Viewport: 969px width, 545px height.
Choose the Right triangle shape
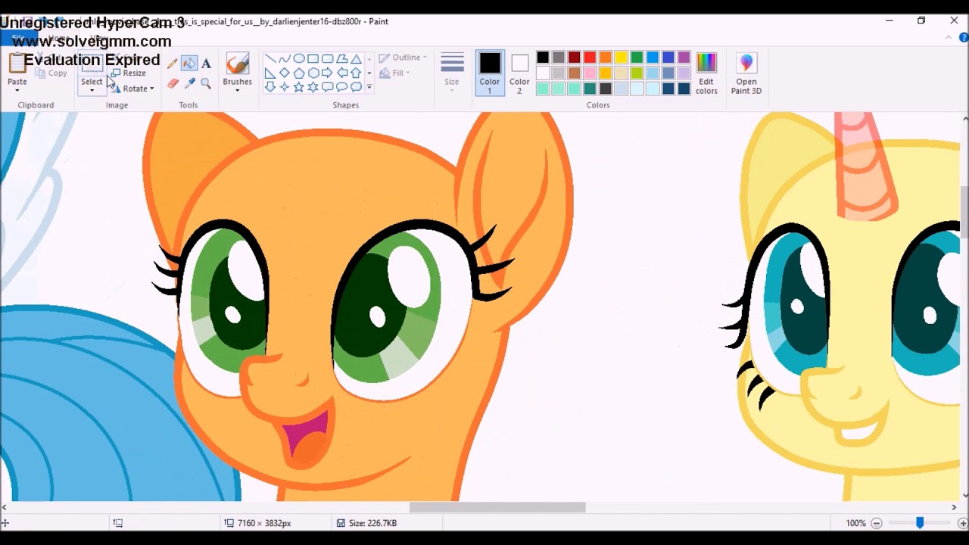pyautogui.click(x=270, y=73)
